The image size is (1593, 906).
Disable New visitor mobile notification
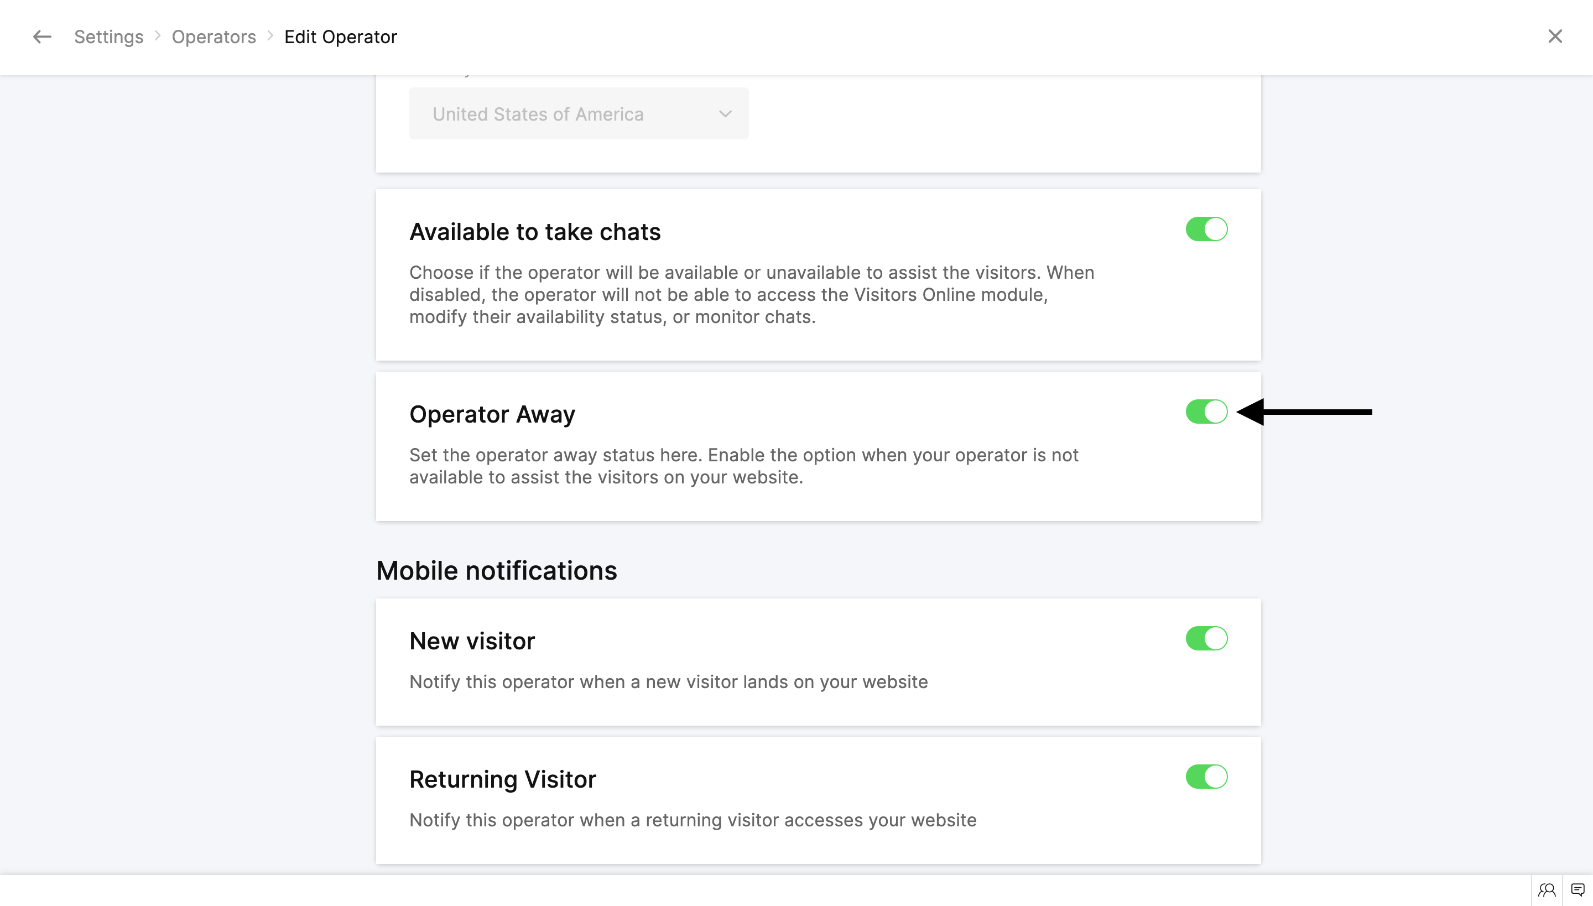(x=1206, y=638)
